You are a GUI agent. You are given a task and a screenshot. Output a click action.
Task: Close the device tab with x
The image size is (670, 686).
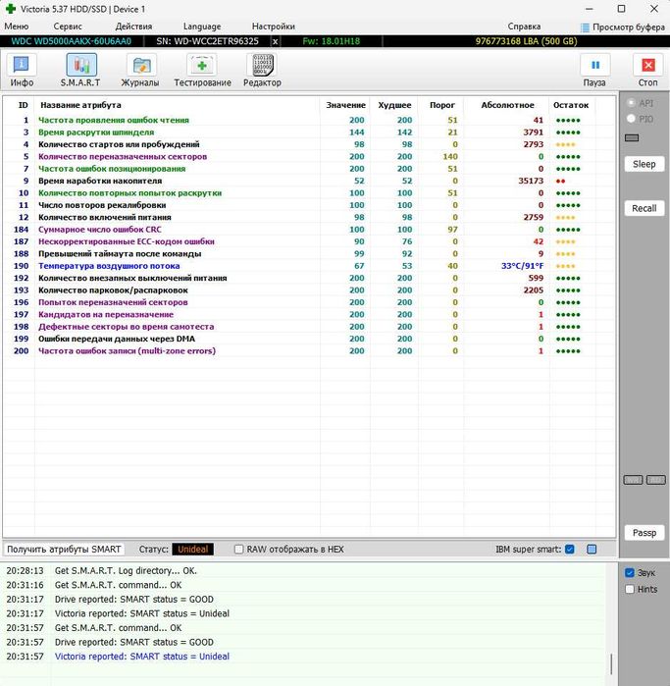275,41
